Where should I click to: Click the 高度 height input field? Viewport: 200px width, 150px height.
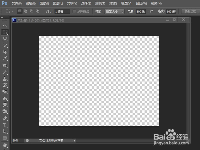(x=171, y=12)
